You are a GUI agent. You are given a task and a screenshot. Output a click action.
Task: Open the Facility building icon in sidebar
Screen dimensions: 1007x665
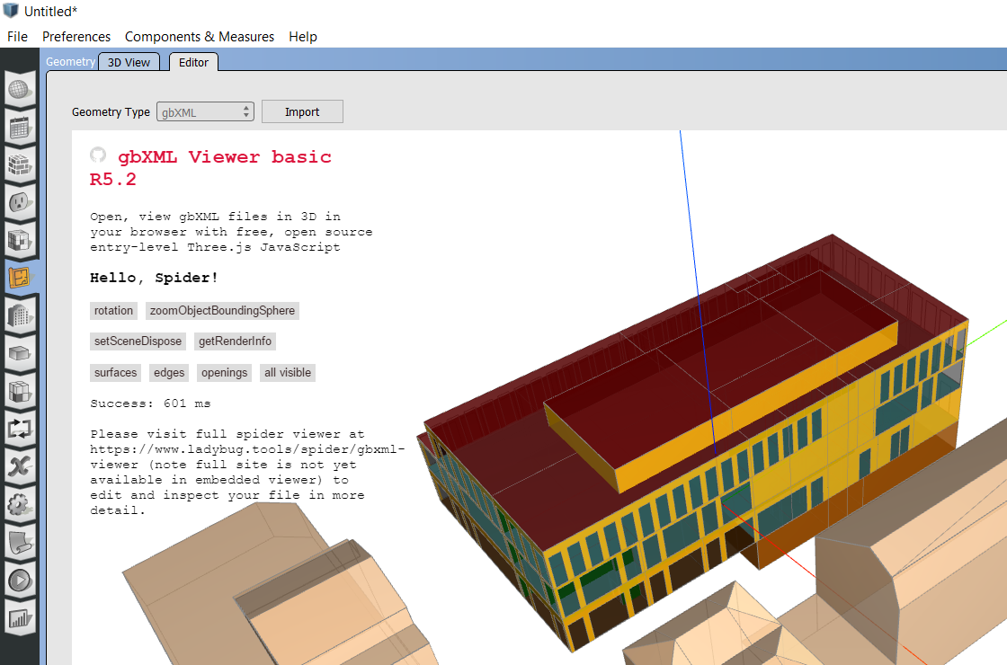[19, 315]
